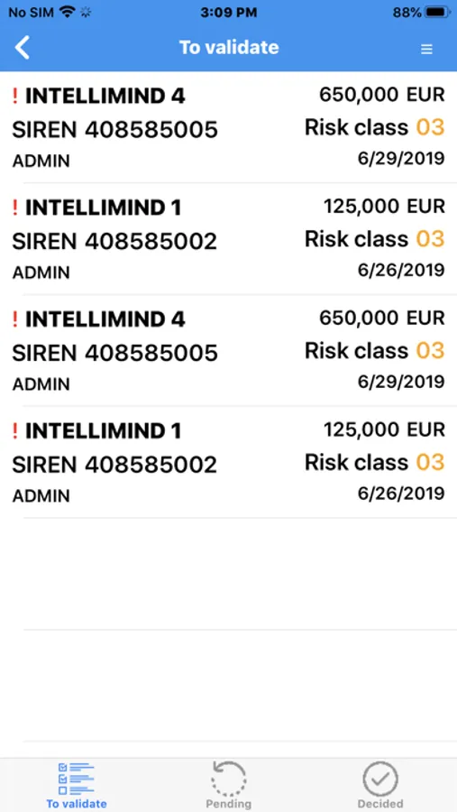Tap 6/26/2019 date on last row
The width and height of the screenshot is (457, 812).
[401, 494]
